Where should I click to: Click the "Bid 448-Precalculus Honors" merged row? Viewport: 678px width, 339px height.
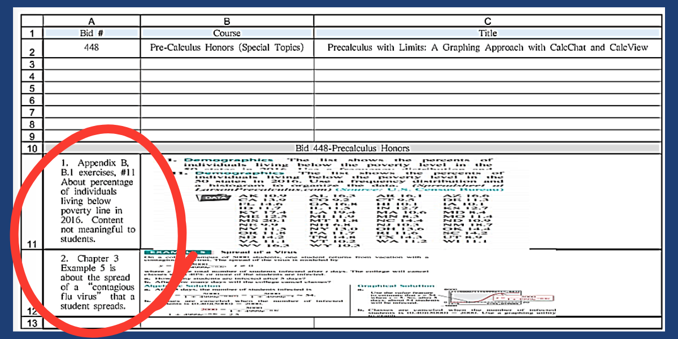[353, 148]
